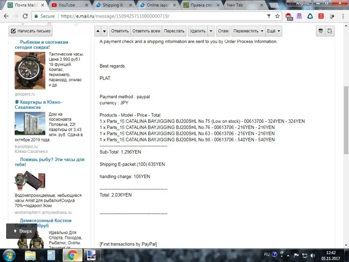Click the blue help icon in tray

[275, 255]
